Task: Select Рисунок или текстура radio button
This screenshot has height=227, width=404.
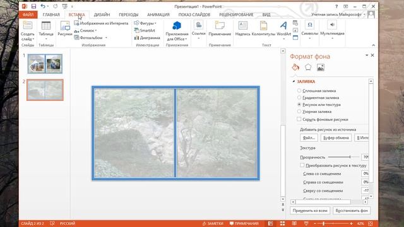Action: tap(299, 105)
